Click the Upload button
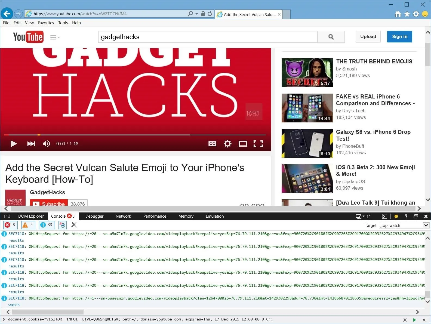Image resolution: width=431 pixels, height=324 pixels. (x=368, y=37)
